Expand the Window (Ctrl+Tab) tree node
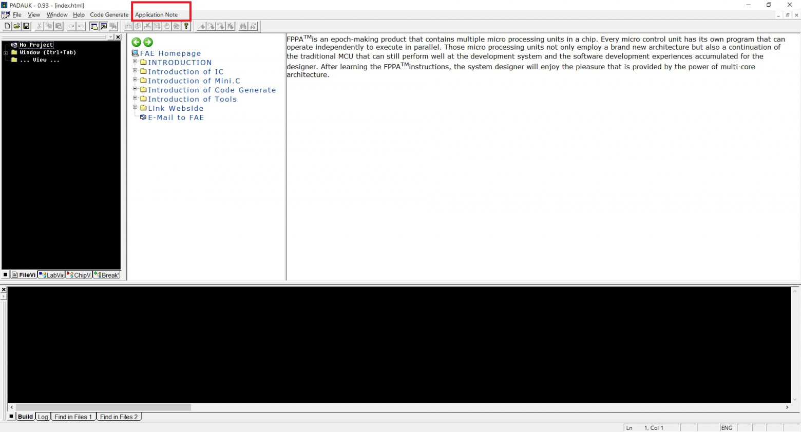The image size is (801, 432). pos(6,53)
